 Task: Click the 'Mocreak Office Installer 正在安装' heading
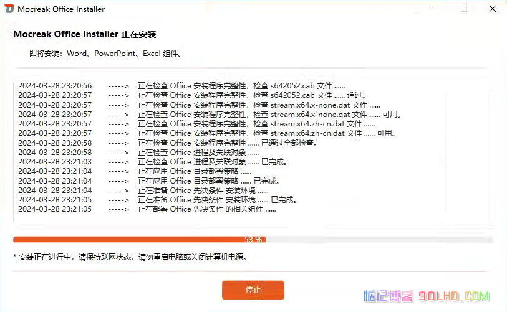click(85, 34)
